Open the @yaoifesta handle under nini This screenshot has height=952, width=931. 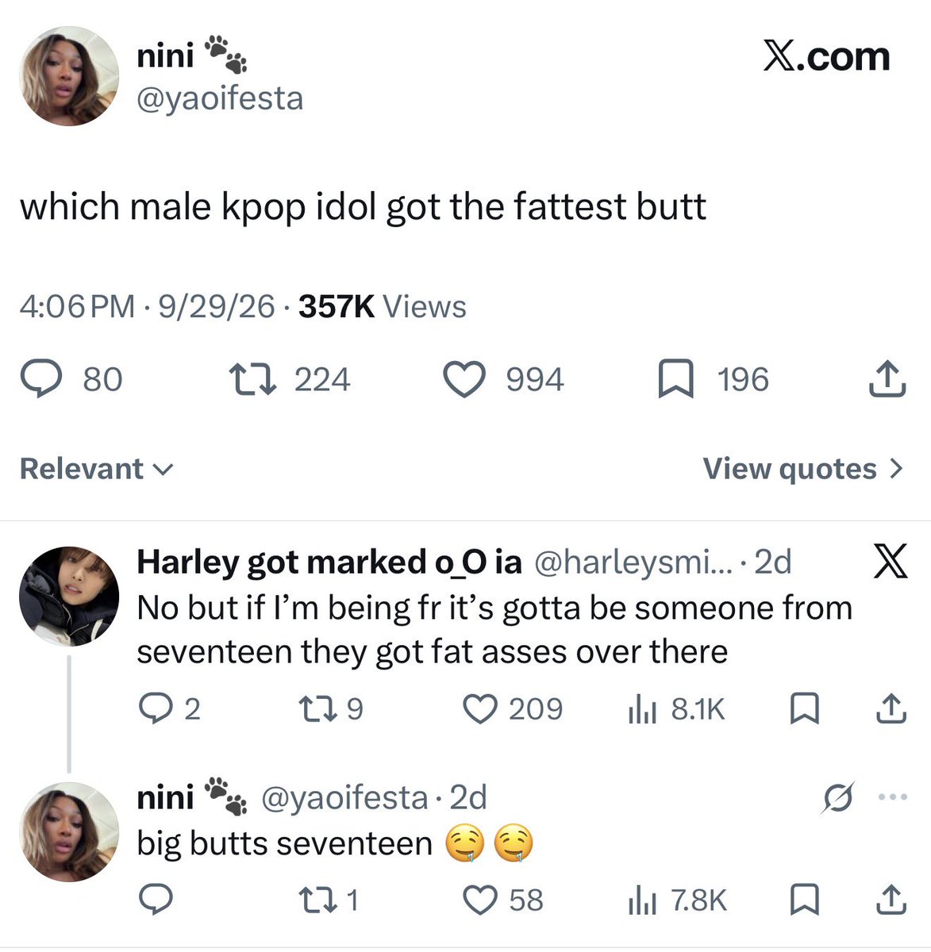click(220, 99)
